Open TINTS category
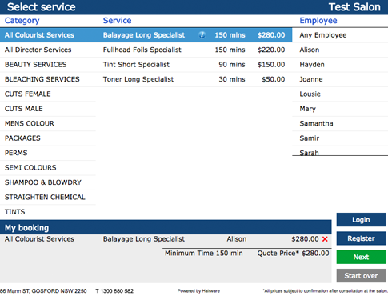The width and height of the screenshot is (388, 296). tap(48, 212)
